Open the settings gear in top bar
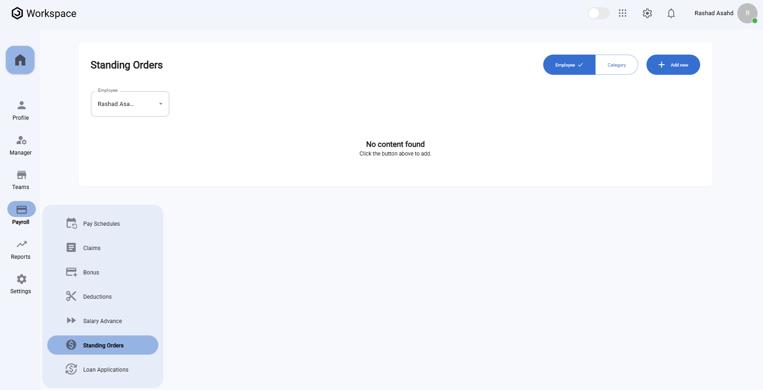This screenshot has width=763, height=390. pyautogui.click(x=647, y=13)
